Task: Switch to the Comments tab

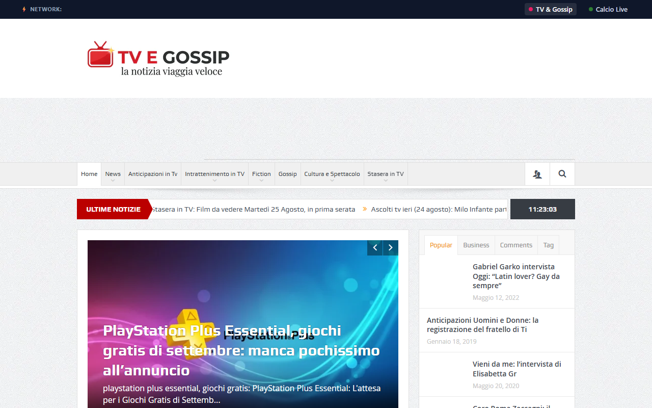Action: coord(516,245)
